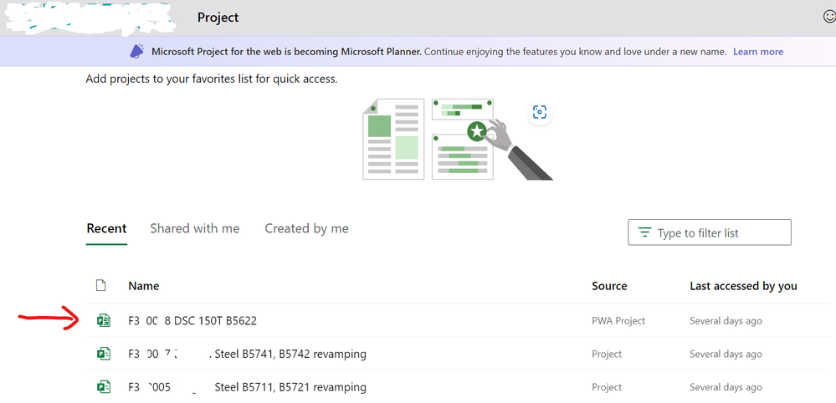Image resolution: width=836 pixels, height=403 pixels.
Task: Click 'Add projects to your favorites list' text
Action: click(212, 79)
